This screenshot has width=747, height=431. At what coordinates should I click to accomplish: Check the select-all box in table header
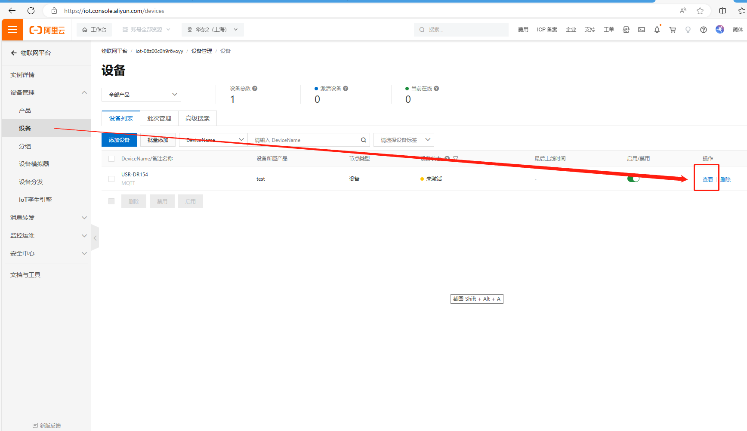click(x=111, y=159)
